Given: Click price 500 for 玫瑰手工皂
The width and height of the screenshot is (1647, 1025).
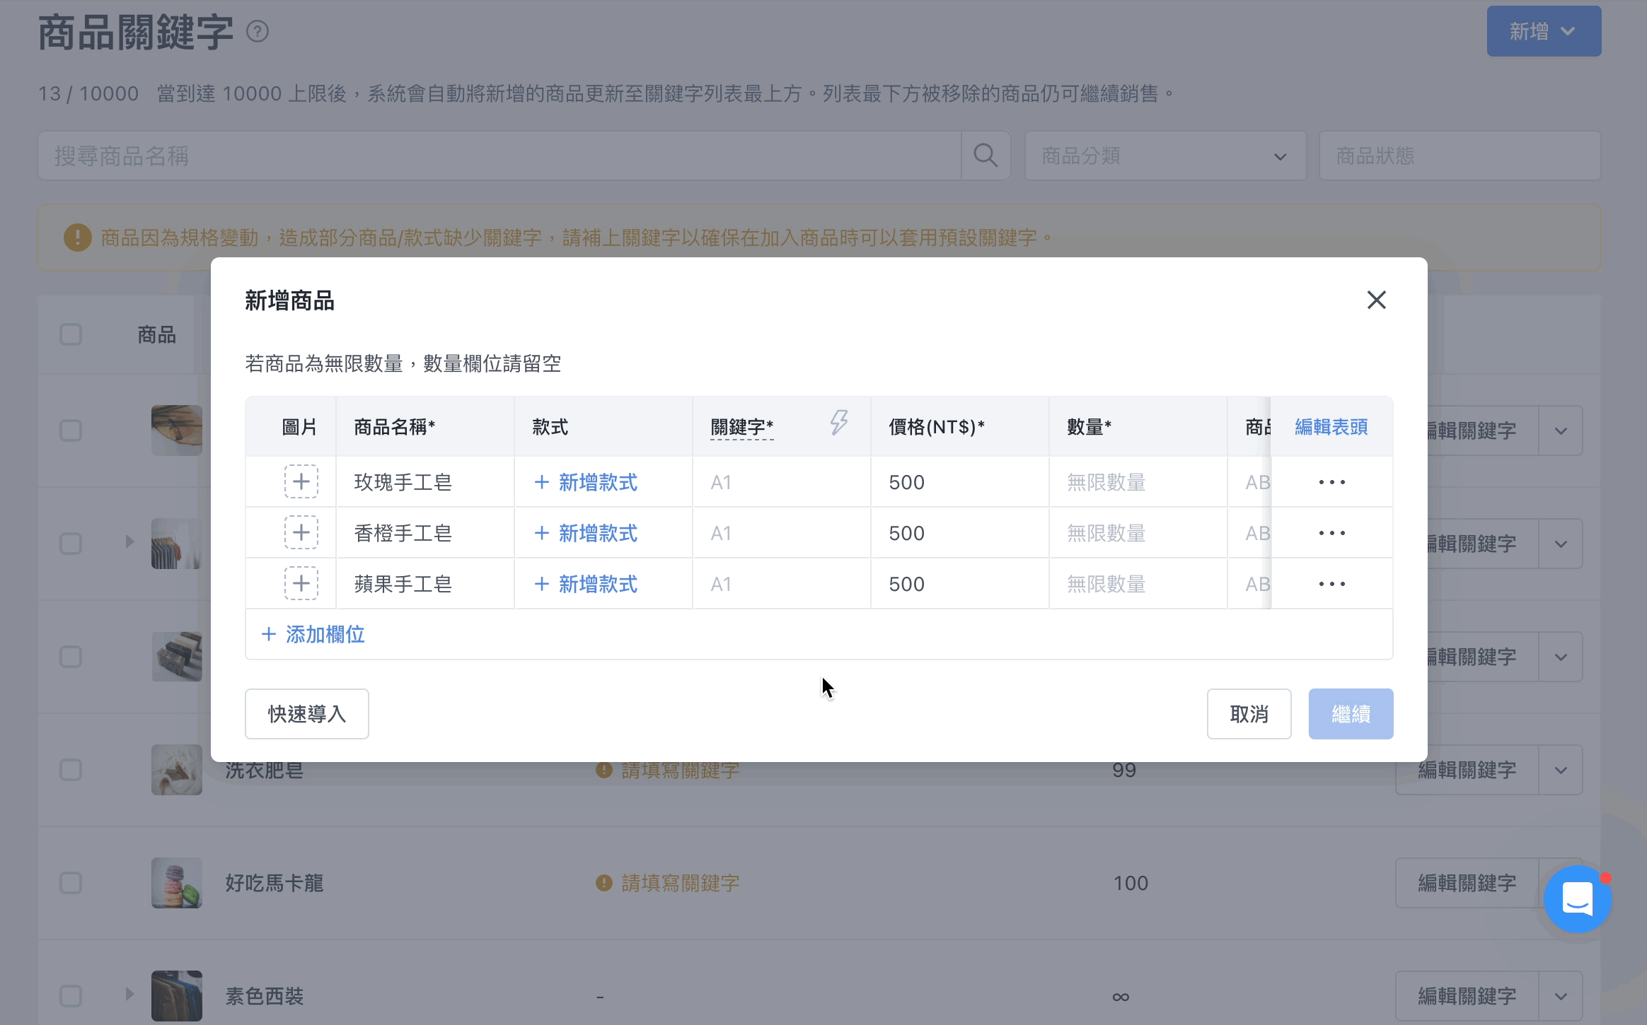Looking at the screenshot, I should pos(959,482).
